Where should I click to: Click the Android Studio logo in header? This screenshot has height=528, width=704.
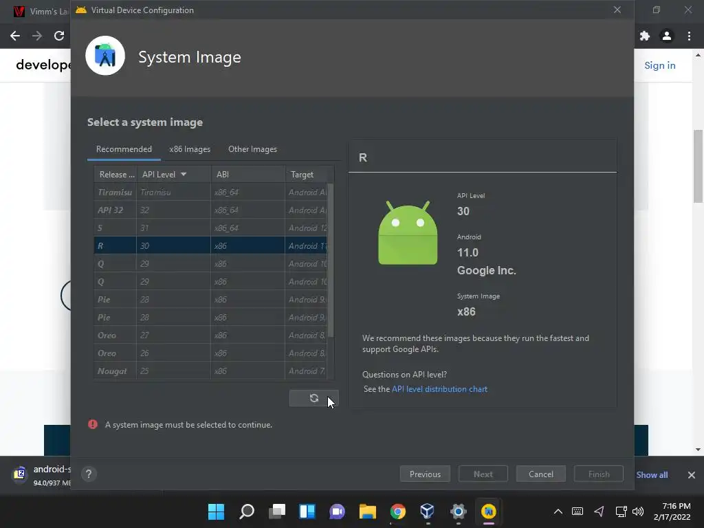click(x=105, y=56)
